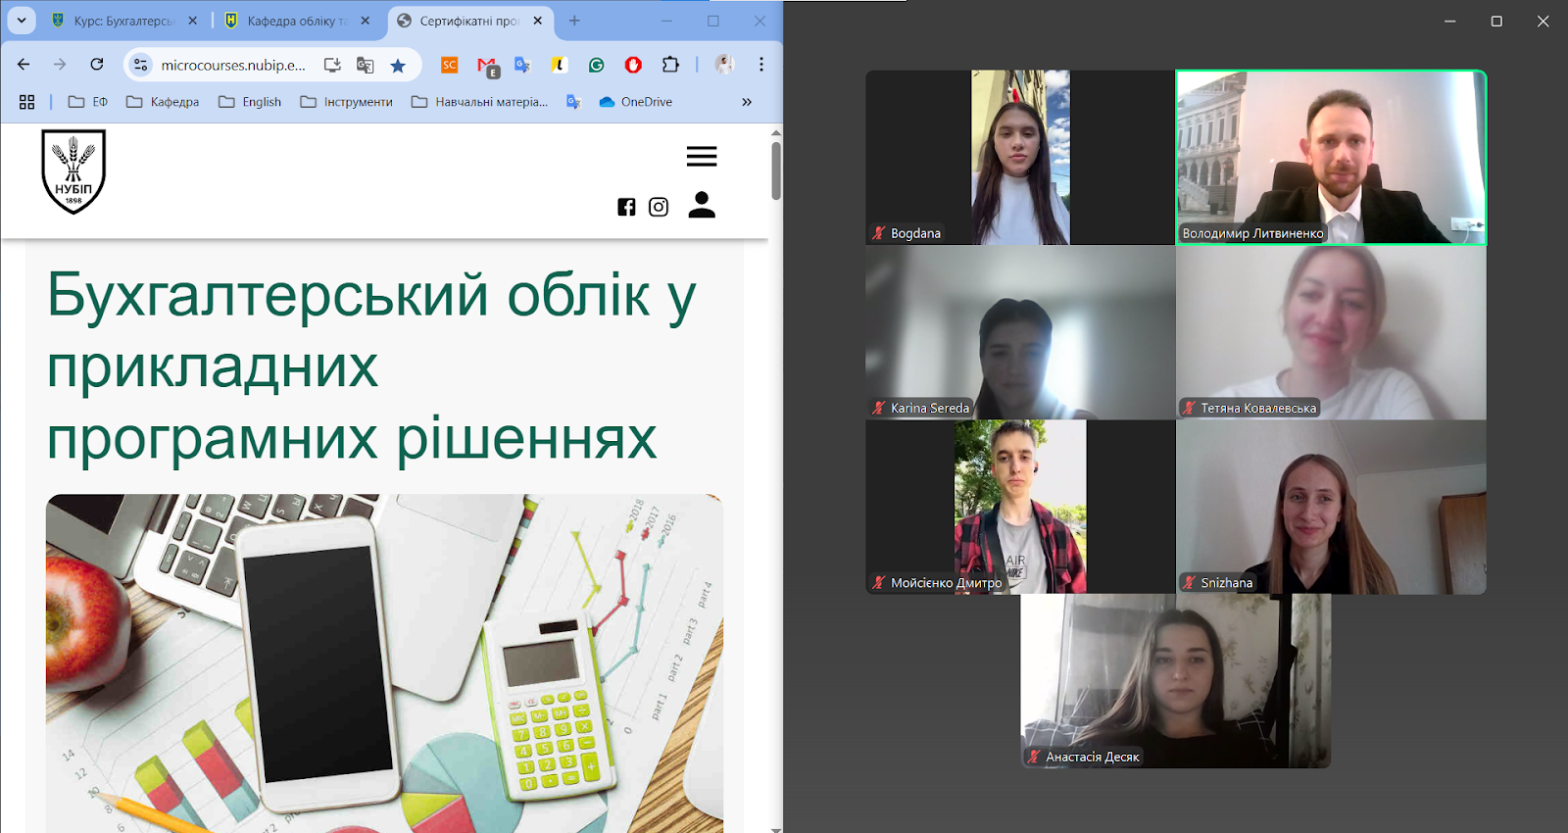Translate this page icon
The image size is (1568, 833).
[x=365, y=65]
